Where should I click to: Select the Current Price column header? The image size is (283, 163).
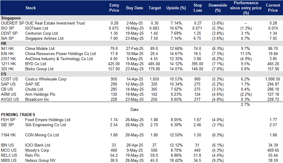272,8
